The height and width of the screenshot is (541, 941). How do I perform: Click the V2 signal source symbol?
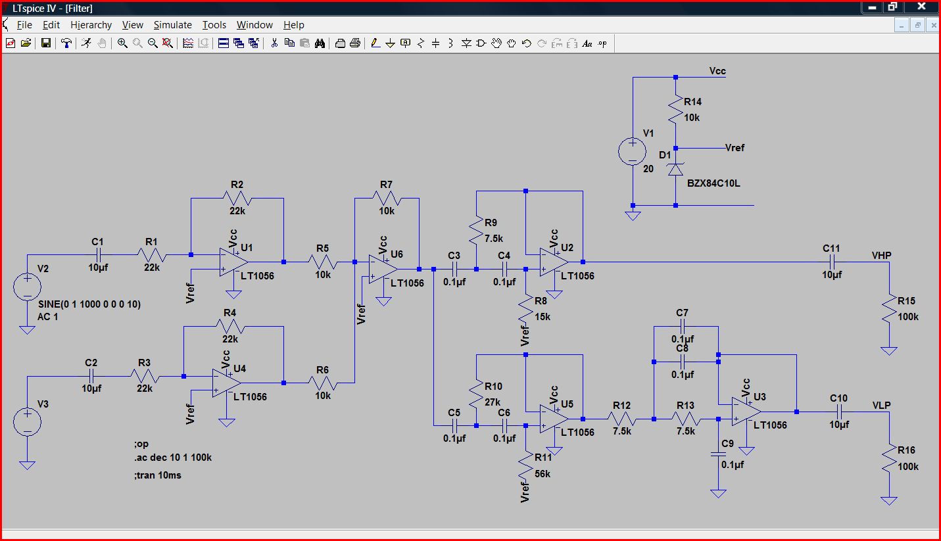coord(27,287)
